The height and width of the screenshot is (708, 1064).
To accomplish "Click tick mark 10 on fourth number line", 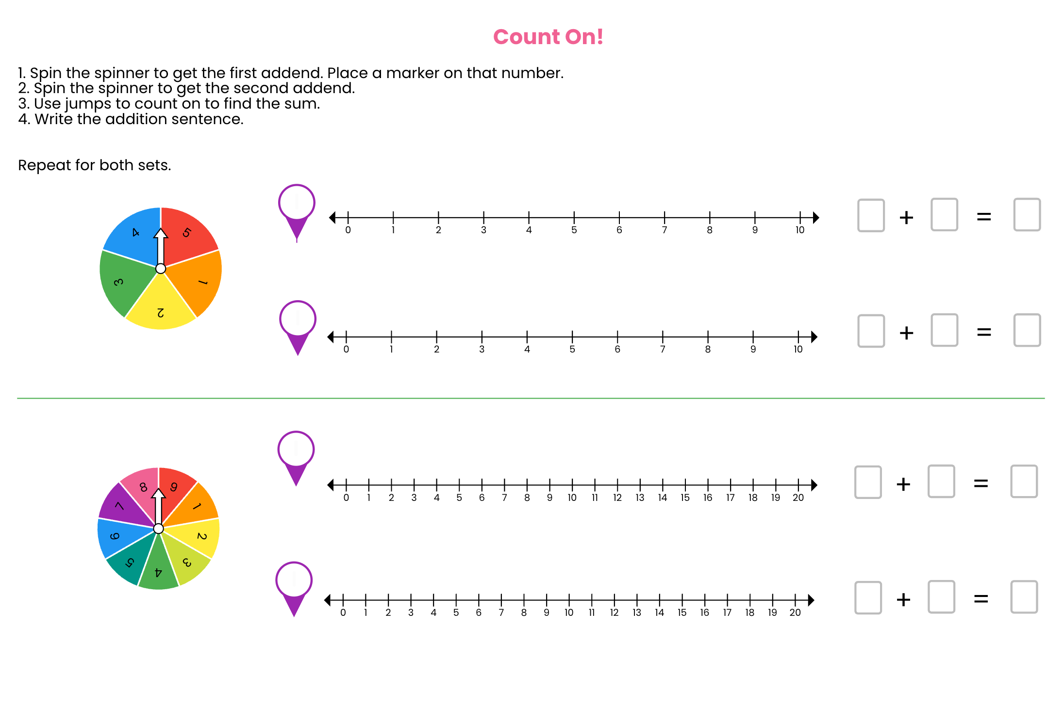I will [569, 600].
